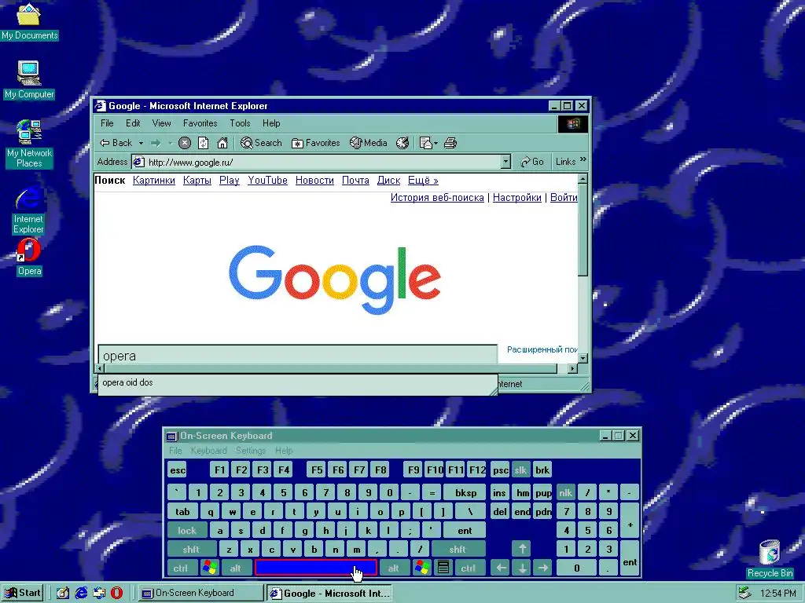Toggle the left shft key on keyboard
This screenshot has width=805, height=603.
(x=191, y=550)
